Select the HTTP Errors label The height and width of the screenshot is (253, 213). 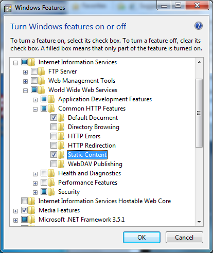[84, 136]
